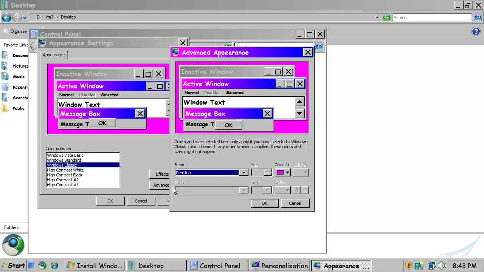484x272 pixels.
Task: Open Internet Explorer from quick launch
Action: click(x=54, y=266)
